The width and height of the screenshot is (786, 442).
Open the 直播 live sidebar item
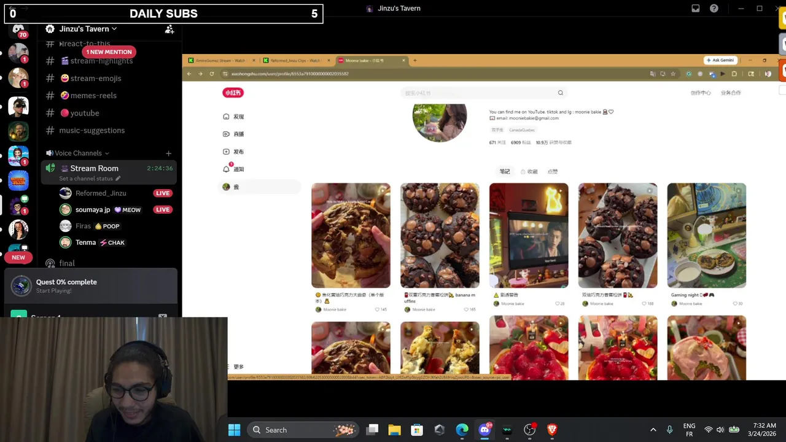tap(233, 134)
